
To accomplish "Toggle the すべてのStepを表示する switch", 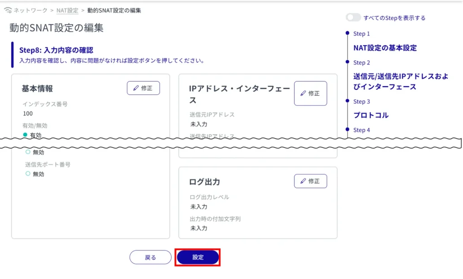I will point(353,18).
